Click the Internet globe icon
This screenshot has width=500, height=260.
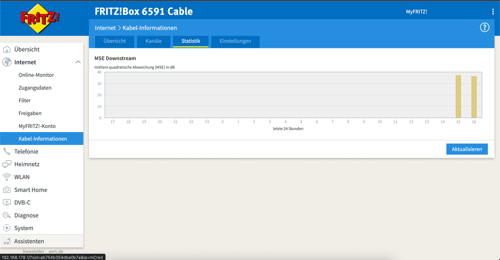[7, 62]
